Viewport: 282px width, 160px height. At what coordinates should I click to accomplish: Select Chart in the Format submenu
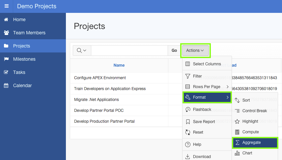(247, 153)
